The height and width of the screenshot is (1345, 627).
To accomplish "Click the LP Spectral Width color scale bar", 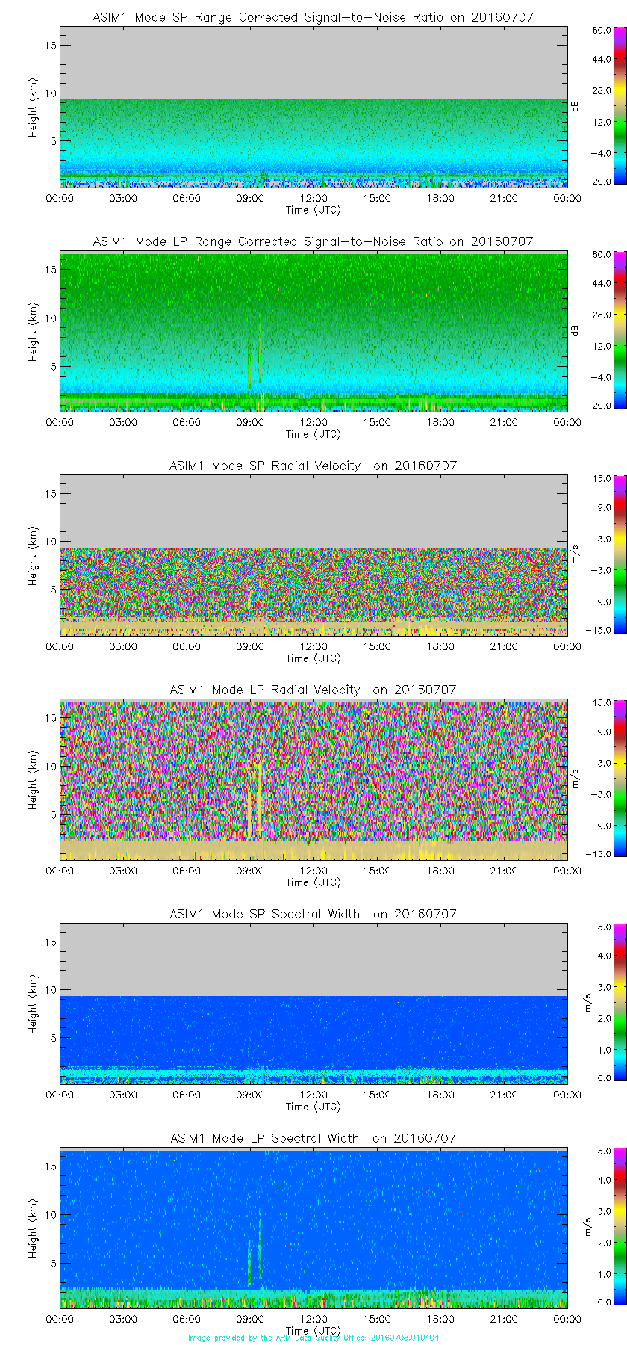I will pyautogui.click(x=600, y=1227).
